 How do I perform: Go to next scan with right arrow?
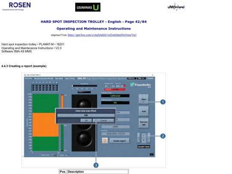click(x=149, y=138)
